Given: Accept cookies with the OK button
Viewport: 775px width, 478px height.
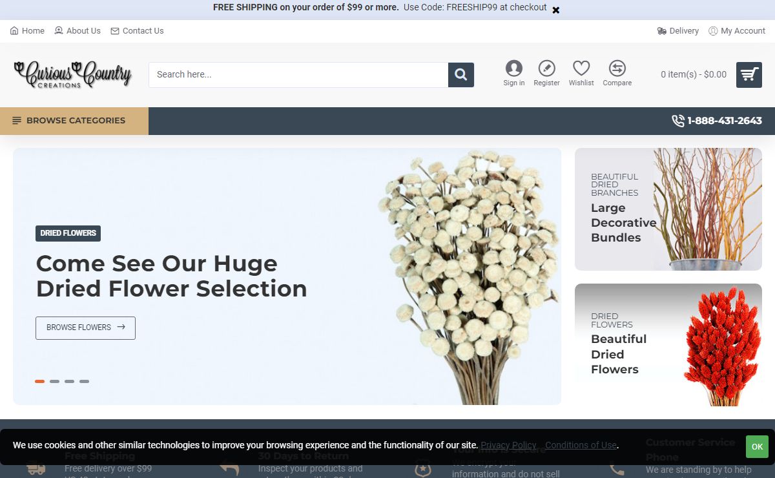Looking at the screenshot, I should (x=757, y=446).
